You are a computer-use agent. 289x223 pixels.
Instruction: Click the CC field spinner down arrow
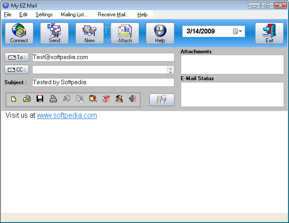click(170, 72)
